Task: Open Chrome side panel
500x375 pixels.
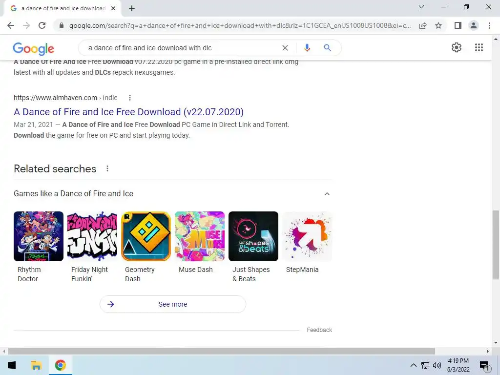Action: coord(458,25)
